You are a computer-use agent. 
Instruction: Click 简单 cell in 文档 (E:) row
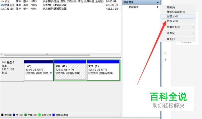pyautogui.click(x=18, y=9)
